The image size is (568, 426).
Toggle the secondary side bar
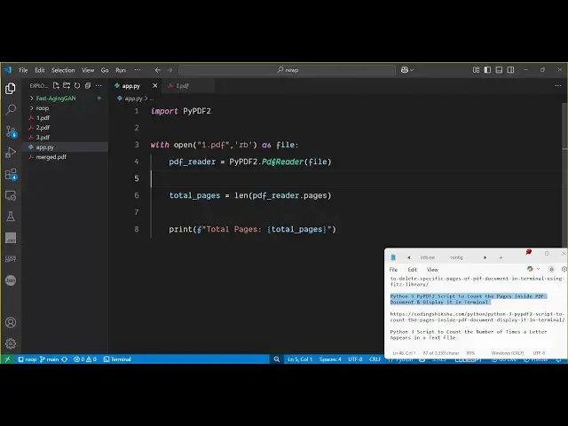pos(510,69)
